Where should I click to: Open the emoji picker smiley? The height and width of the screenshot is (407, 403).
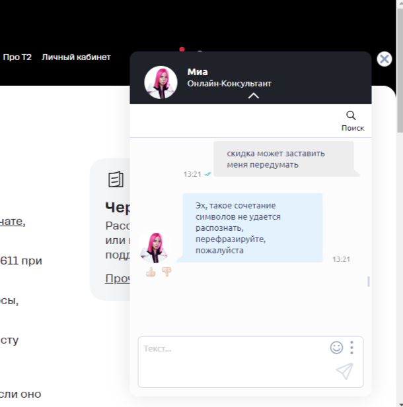click(336, 347)
